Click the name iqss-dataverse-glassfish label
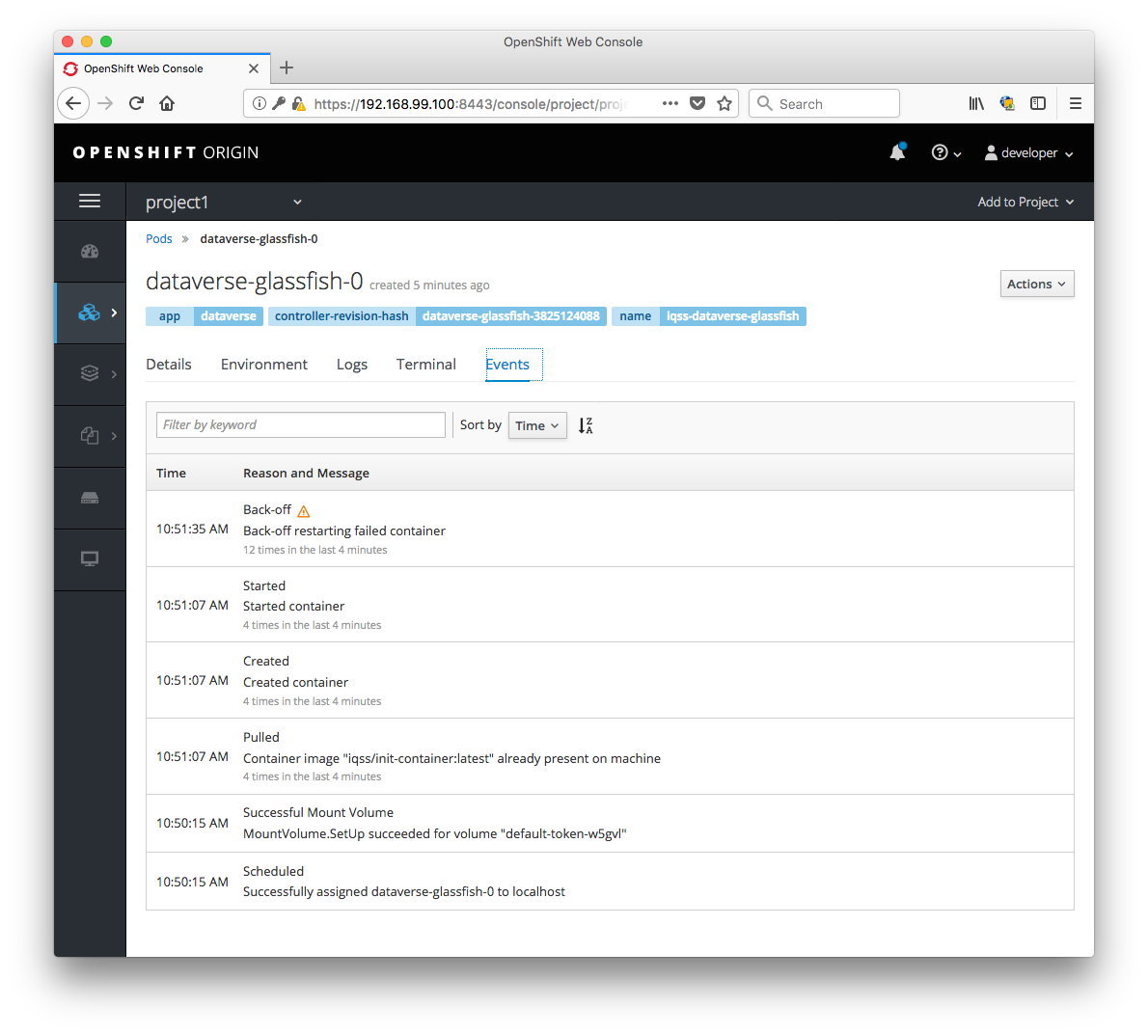1148x1034 pixels. (x=709, y=316)
